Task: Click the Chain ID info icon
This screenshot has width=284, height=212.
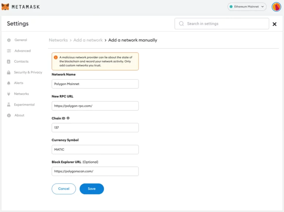Action: (68, 118)
